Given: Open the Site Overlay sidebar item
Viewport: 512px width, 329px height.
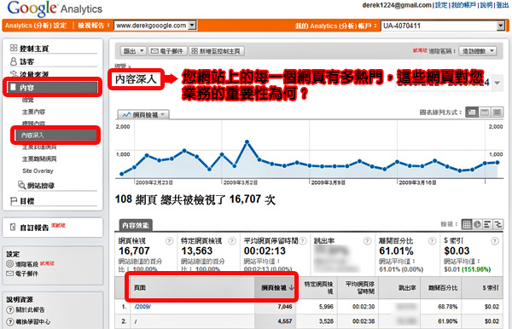Looking at the screenshot, I should pyautogui.click(x=38, y=170).
